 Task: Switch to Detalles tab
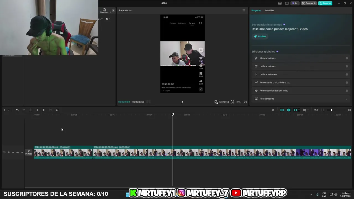click(270, 11)
